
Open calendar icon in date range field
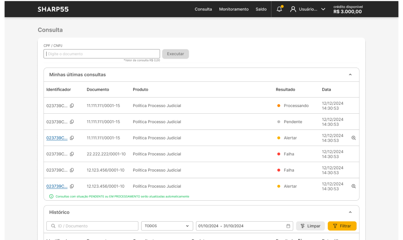[288, 226]
